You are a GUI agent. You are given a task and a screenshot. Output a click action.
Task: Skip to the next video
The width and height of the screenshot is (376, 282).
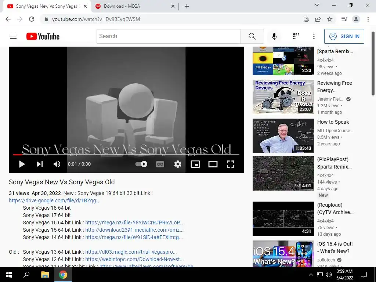click(x=40, y=164)
